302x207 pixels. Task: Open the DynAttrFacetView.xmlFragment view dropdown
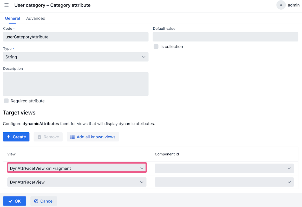pos(77,168)
